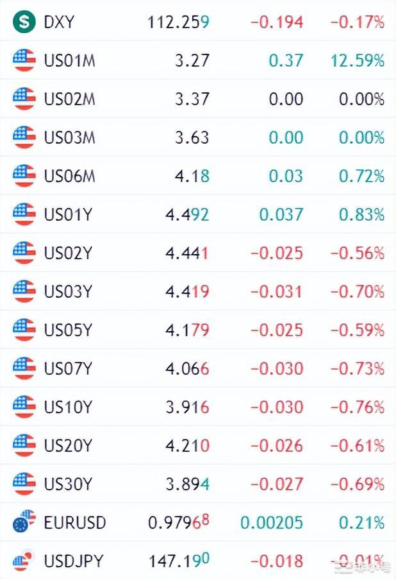The image size is (396, 579).
Task: Open the US20Y symbol label
Action: [x=68, y=445]
